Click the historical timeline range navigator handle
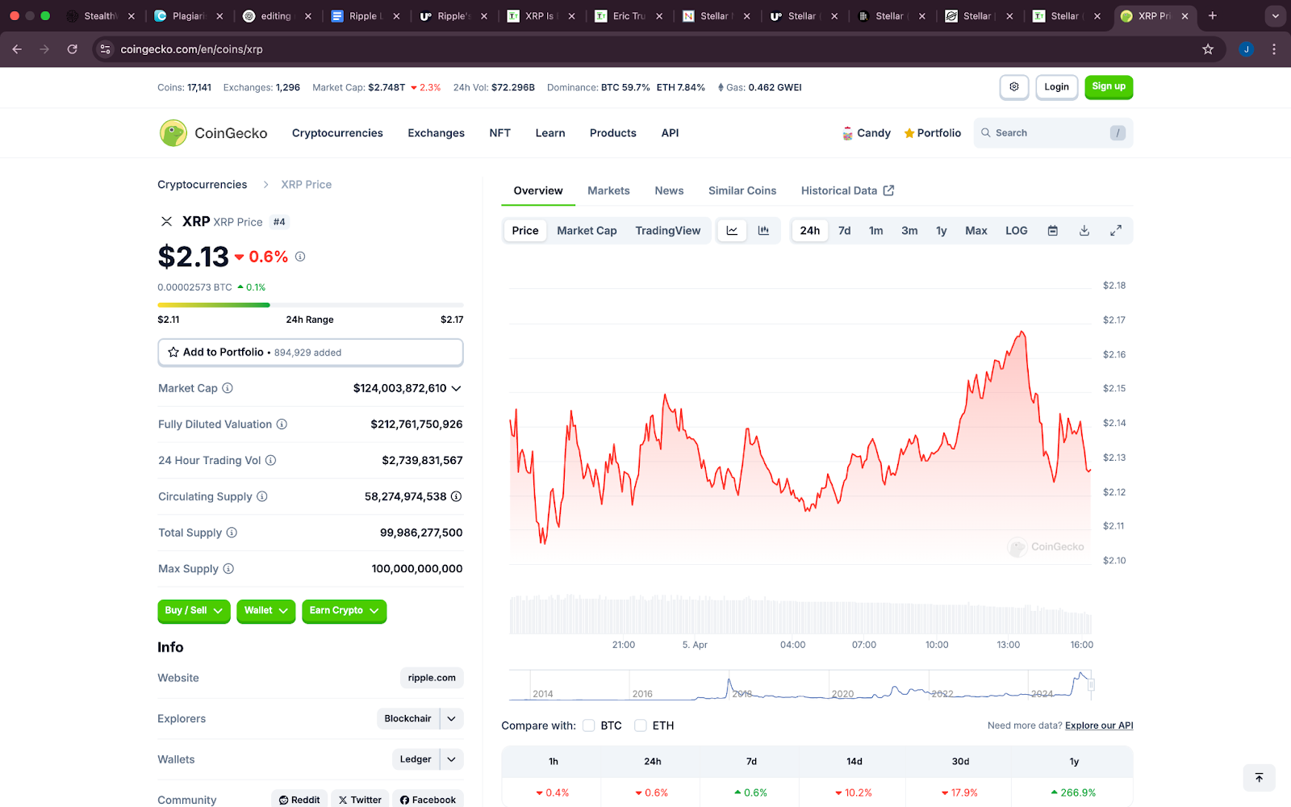The height and width of the screenshot is (807, 1291). click(1091, 685)
